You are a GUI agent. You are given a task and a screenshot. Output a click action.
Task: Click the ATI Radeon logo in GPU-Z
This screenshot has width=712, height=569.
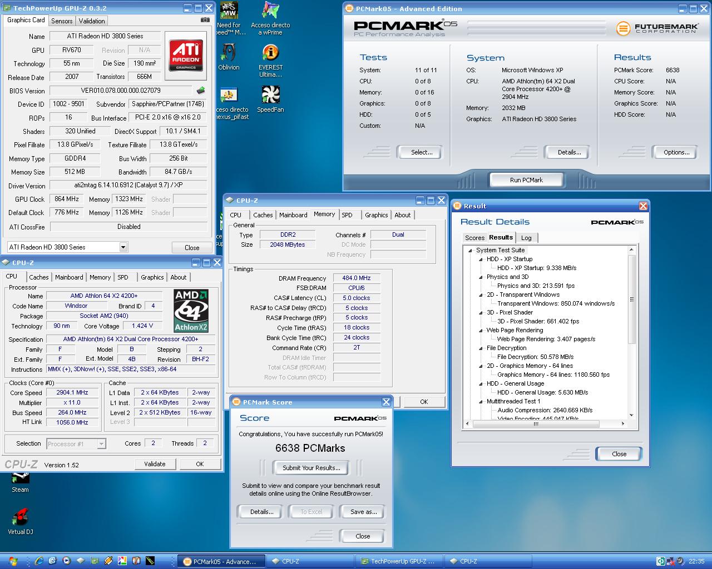coord(186,55)
